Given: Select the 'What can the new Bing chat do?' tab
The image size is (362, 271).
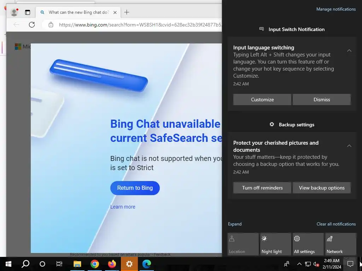Looking at the screenshot, I should tap(78, 12).
